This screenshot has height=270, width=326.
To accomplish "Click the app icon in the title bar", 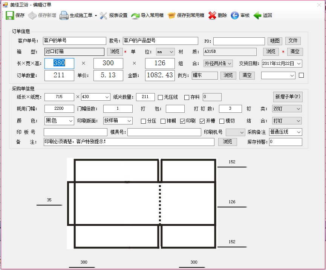I will [5, 5].
